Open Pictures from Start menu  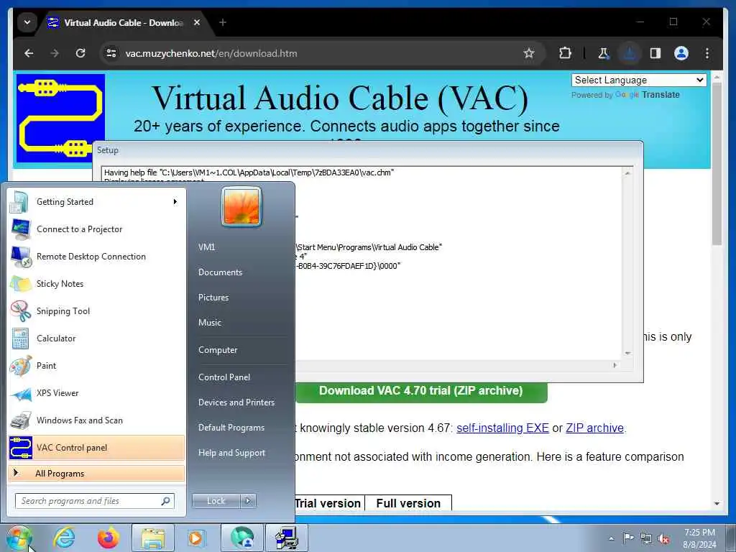pyautogui.click(x=213, y=297)
